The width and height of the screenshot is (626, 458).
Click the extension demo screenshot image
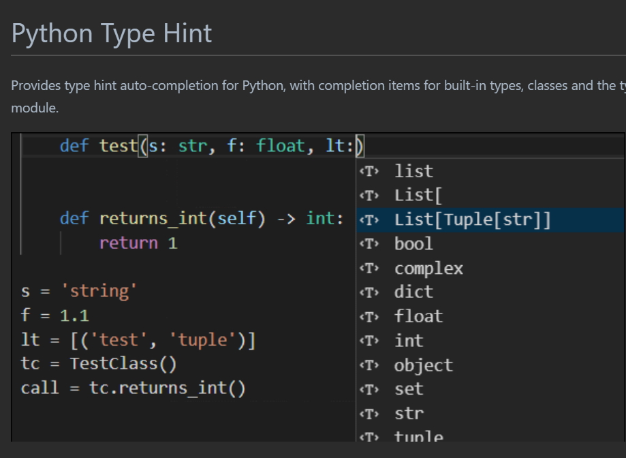(184, 307)
